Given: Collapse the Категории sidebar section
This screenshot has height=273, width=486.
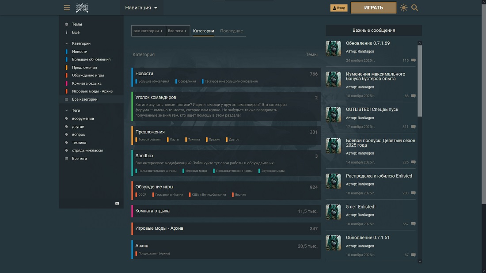Looking at the screenshot, I should [x=67, y=44].
